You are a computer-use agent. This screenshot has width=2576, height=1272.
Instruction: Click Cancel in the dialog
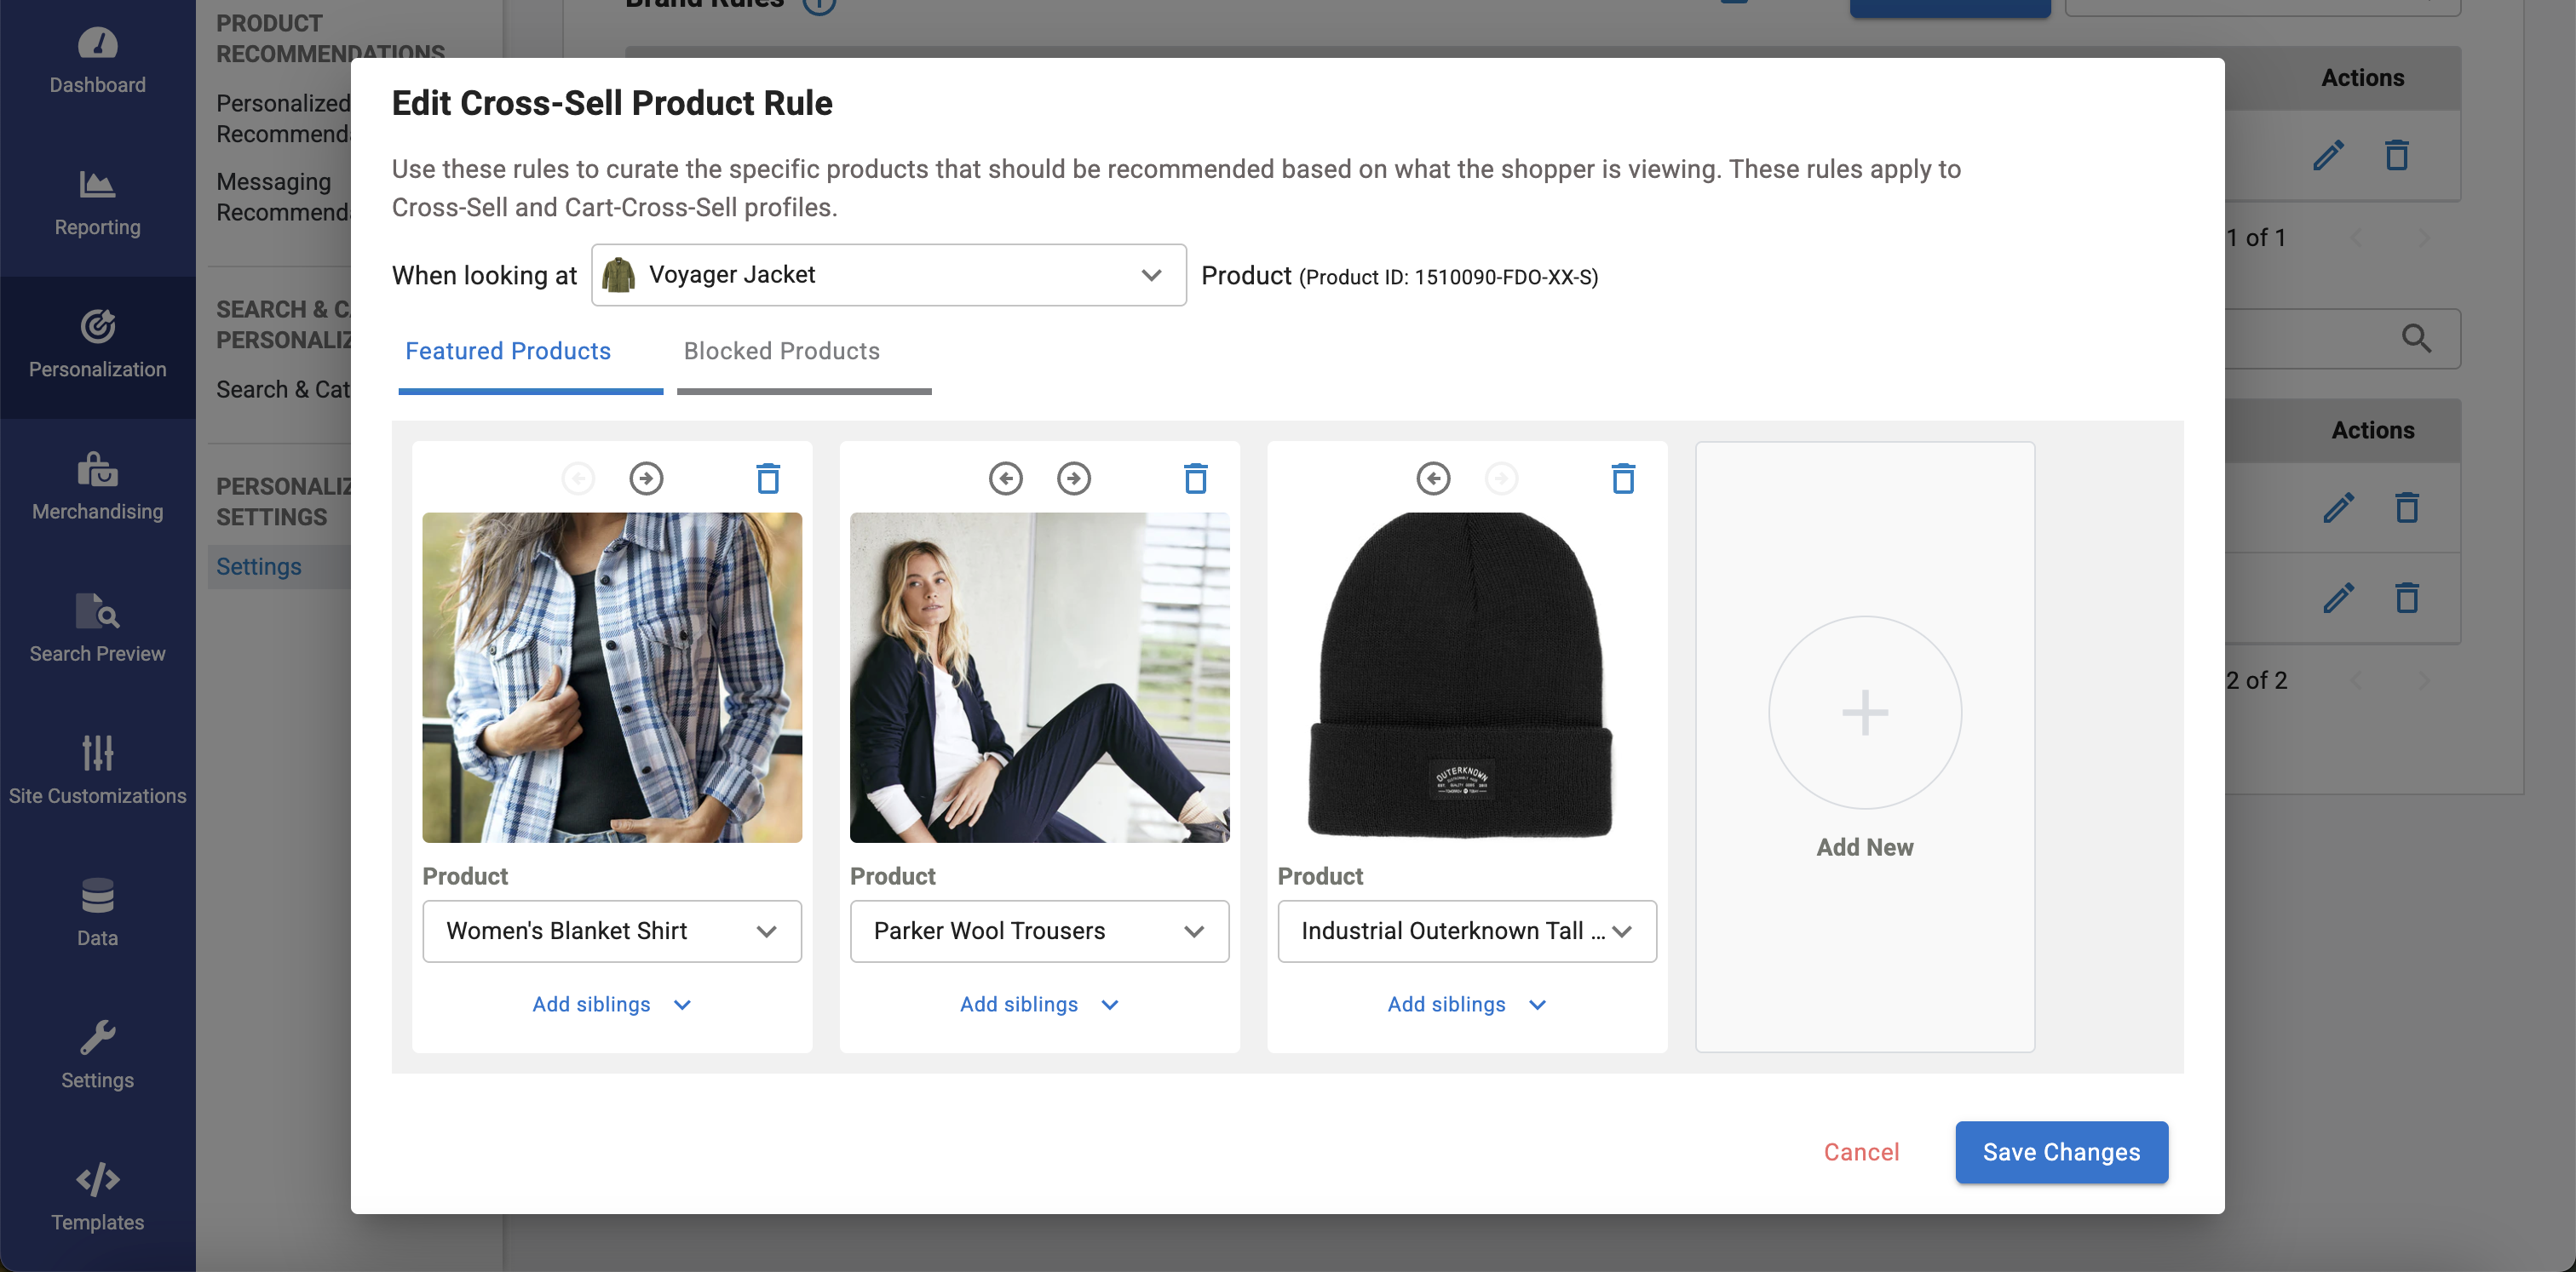[1861, 1152]
